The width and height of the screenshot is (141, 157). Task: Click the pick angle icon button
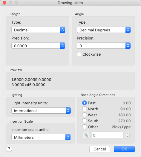86,135
